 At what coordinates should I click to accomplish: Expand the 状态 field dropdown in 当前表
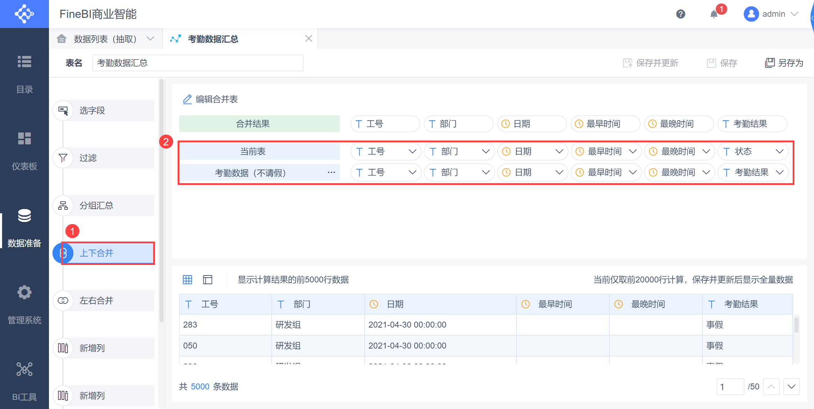point(779,151)
